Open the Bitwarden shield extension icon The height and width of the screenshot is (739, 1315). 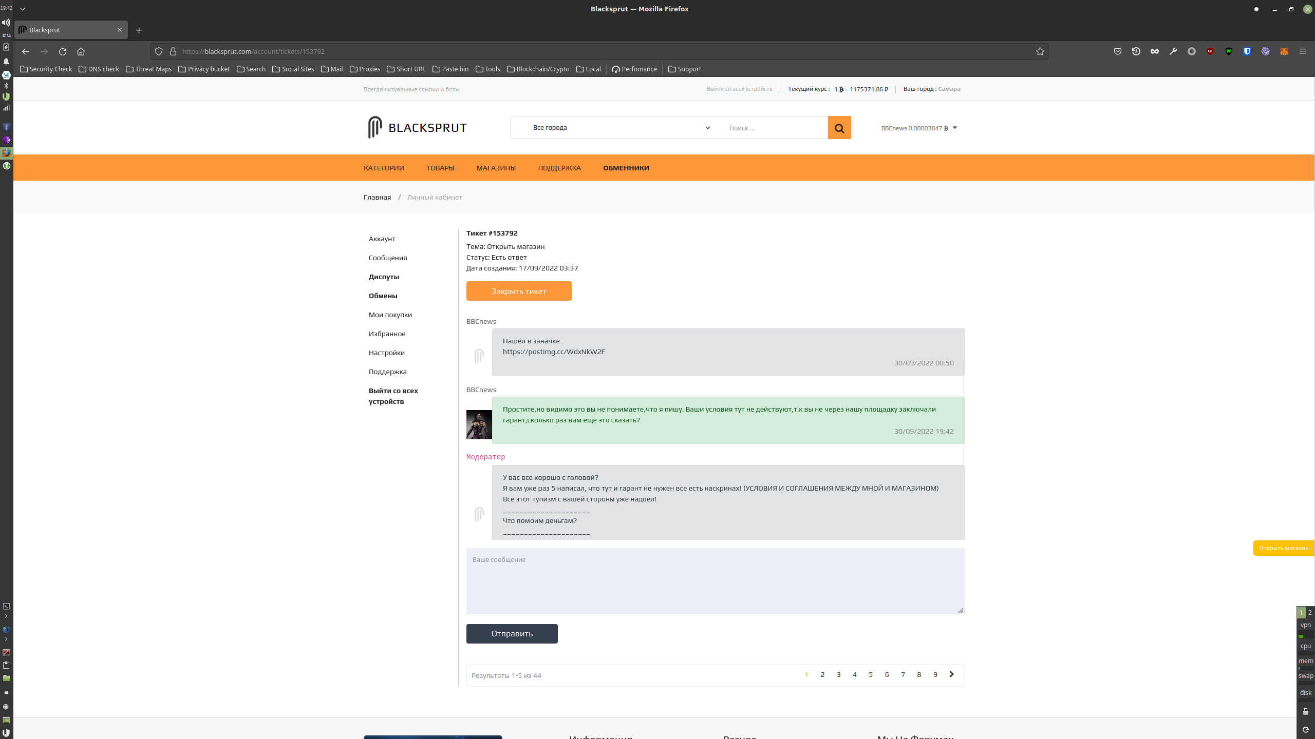click(x=1247, y=51)
